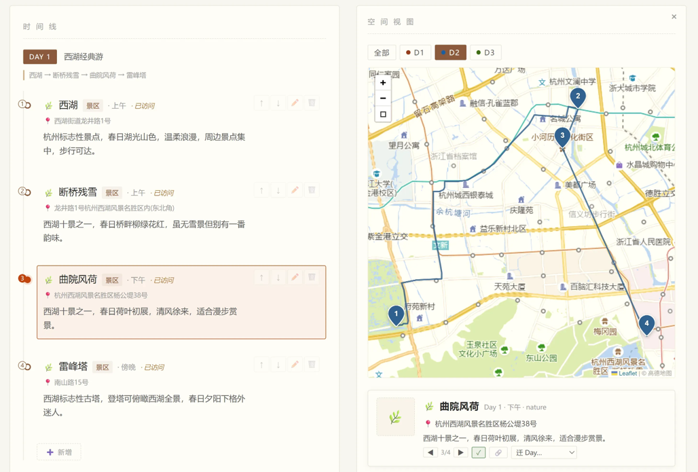Click the DAY 1 badge
698x472 pixels.
[x=40, y=56]
